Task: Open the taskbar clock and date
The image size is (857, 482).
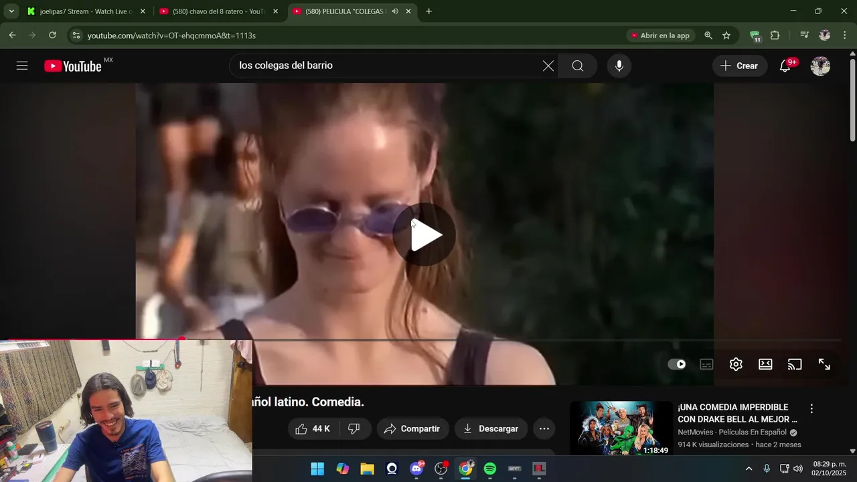Action: tap(829, 469)
